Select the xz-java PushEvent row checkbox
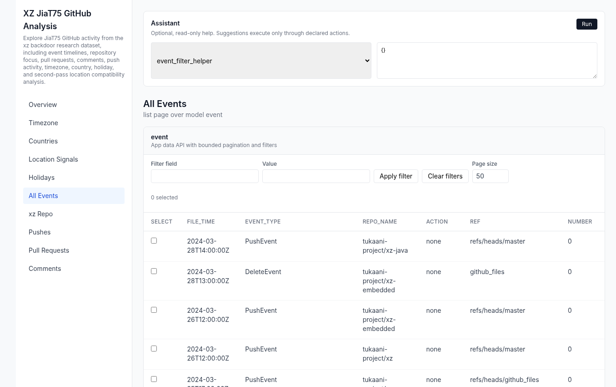 click(x=154, y=240)
